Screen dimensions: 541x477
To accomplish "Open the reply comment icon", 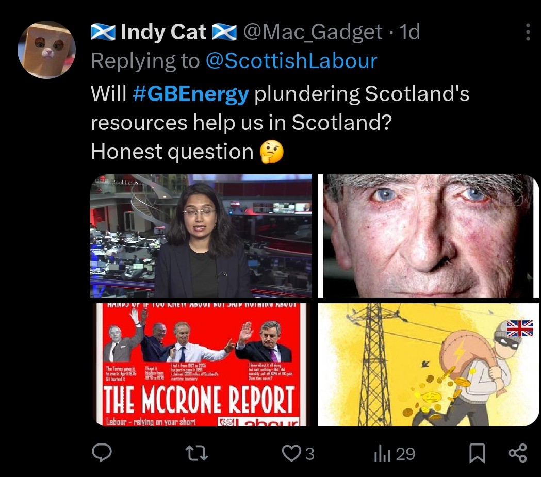I will point(102,453).
